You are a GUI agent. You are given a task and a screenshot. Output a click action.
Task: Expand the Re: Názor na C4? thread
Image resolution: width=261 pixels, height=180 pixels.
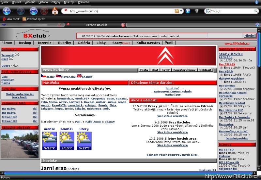click(x=221, y=113)
